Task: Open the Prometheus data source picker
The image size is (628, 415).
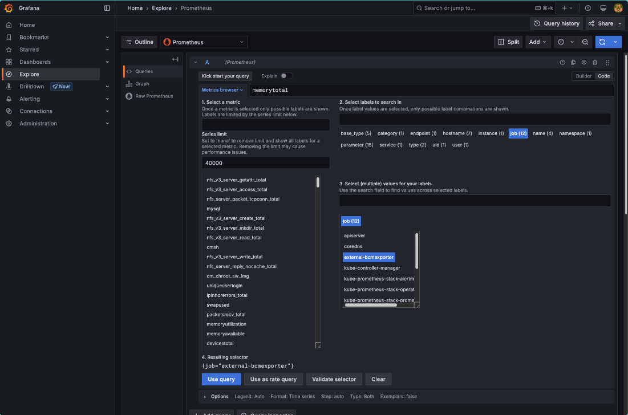Action: [x=203, y=42]
